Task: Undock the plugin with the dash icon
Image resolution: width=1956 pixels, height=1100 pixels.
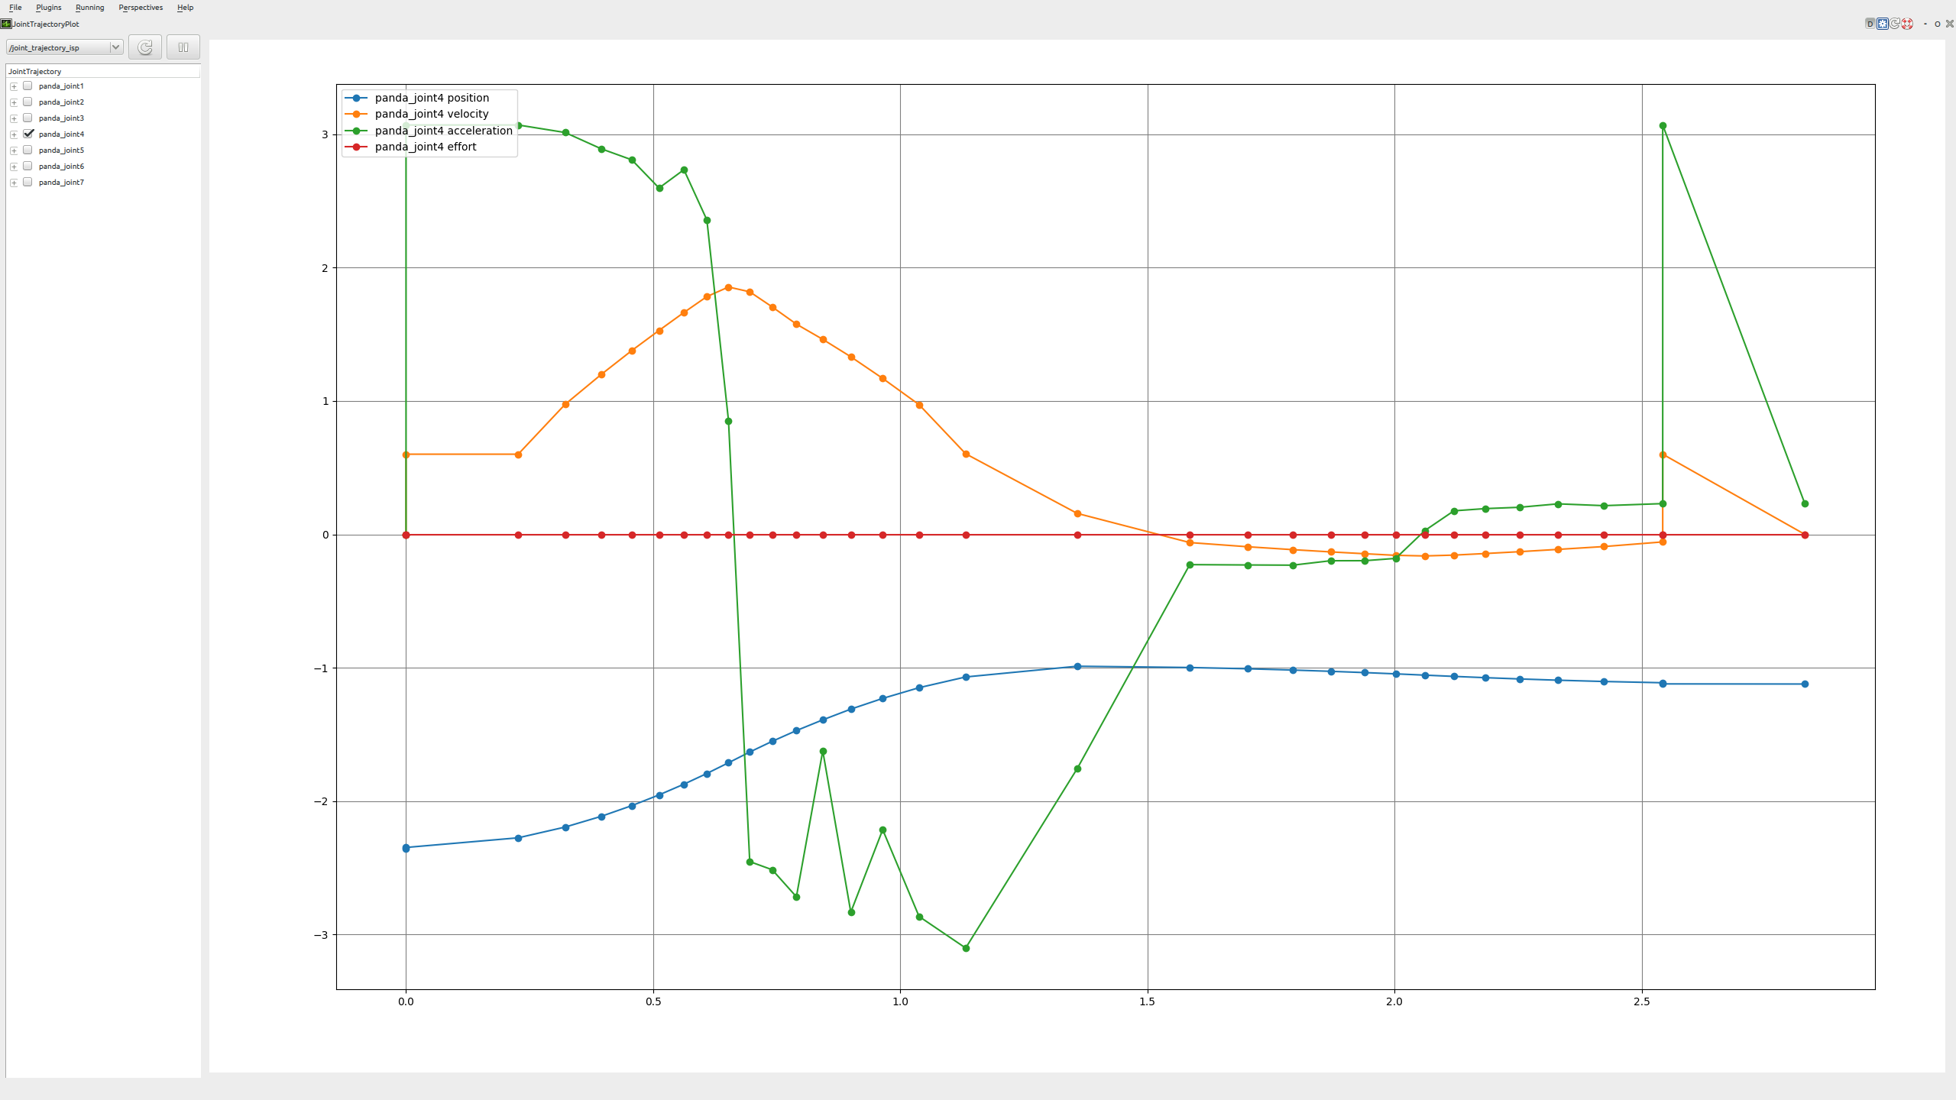Action: coord(1925,24)
